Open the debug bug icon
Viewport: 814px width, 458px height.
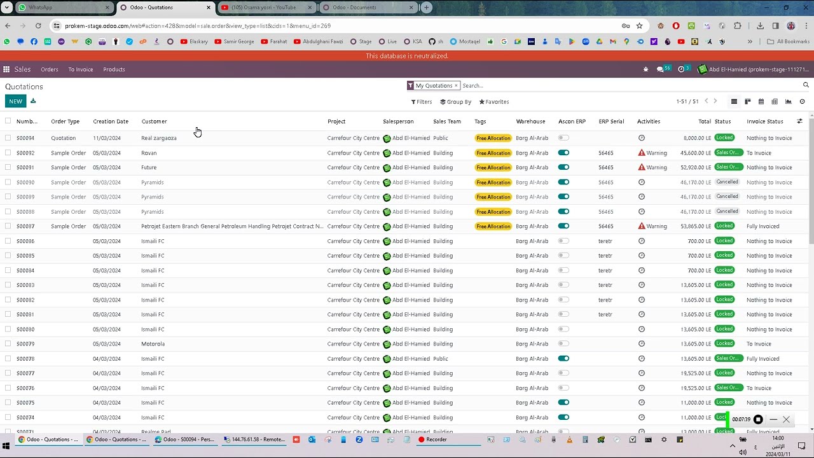(x=645, y=69)
